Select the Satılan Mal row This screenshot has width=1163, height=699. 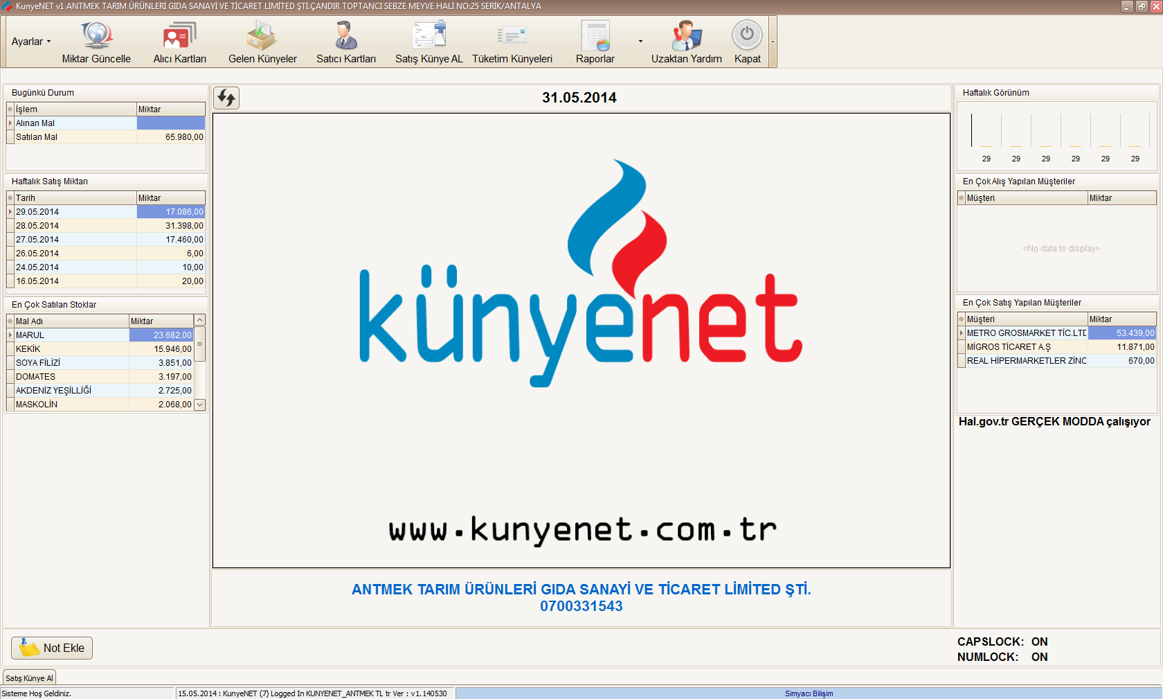pos(106,137)
